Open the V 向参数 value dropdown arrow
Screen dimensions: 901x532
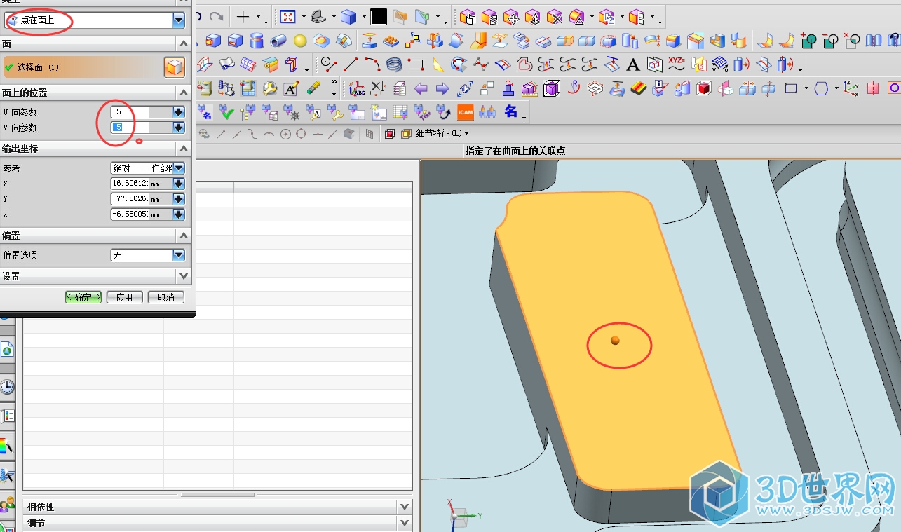click(179, 128)
